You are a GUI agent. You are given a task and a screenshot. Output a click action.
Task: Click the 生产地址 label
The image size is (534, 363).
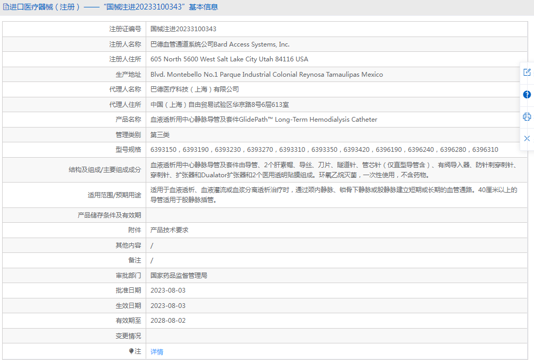click(128, 75)
